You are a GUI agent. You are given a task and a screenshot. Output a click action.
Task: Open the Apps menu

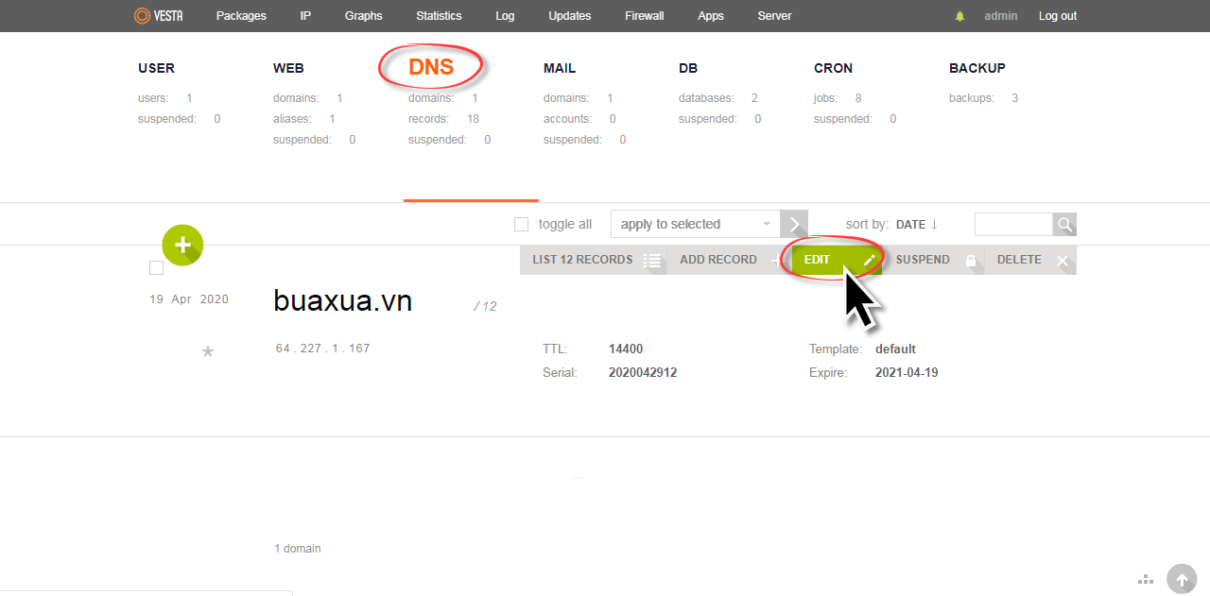pyautogui.click(x=711, y=16)
